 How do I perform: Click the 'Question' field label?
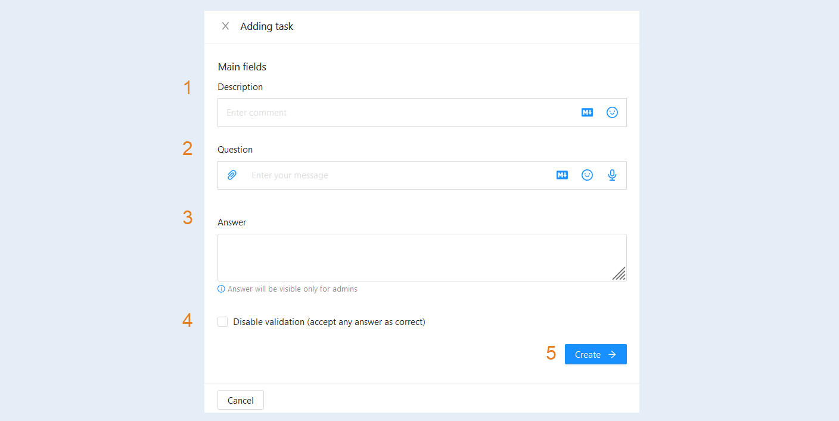pos(235,150)
